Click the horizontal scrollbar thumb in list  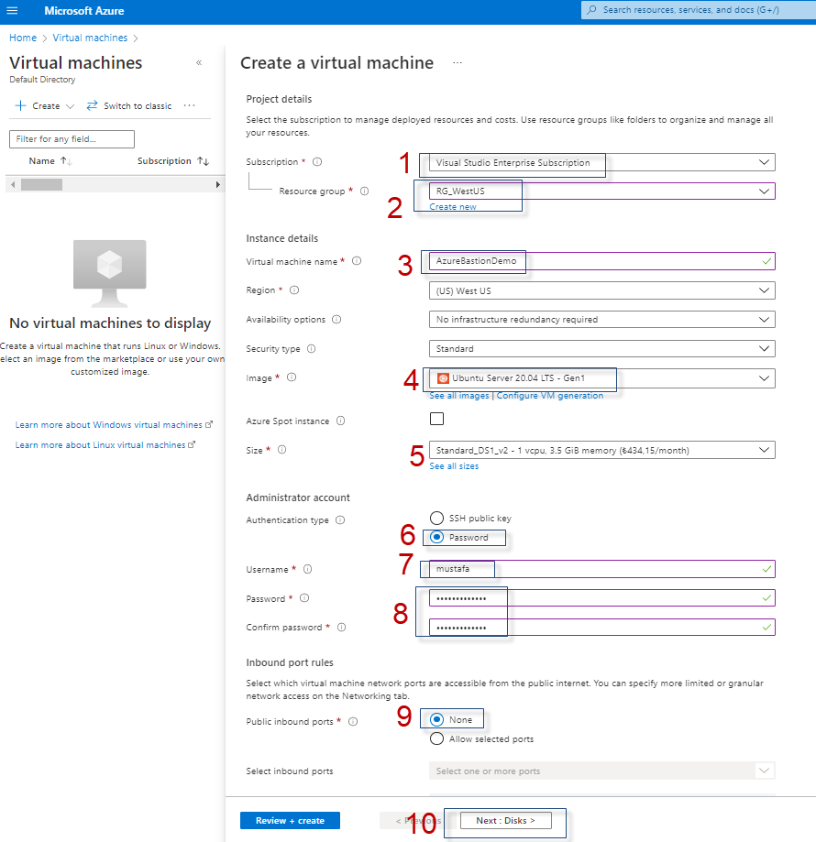coord(42,184)
